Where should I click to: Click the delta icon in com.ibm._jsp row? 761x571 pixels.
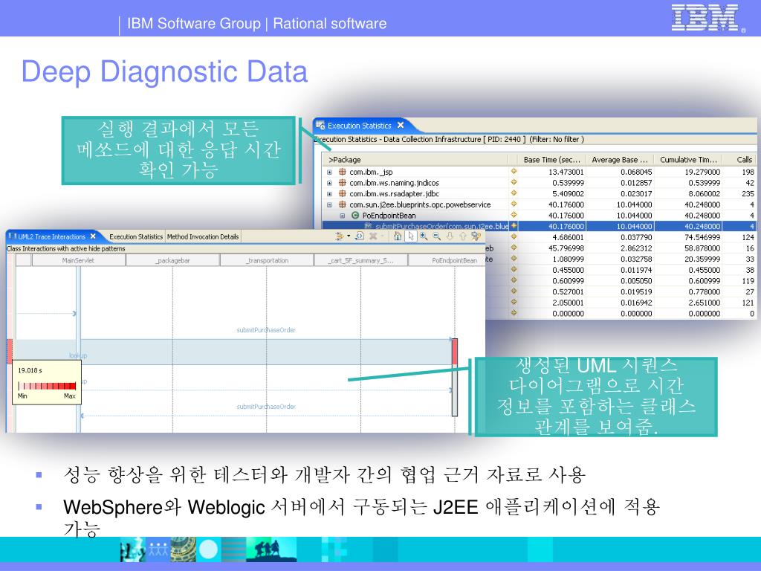[514, 171]
